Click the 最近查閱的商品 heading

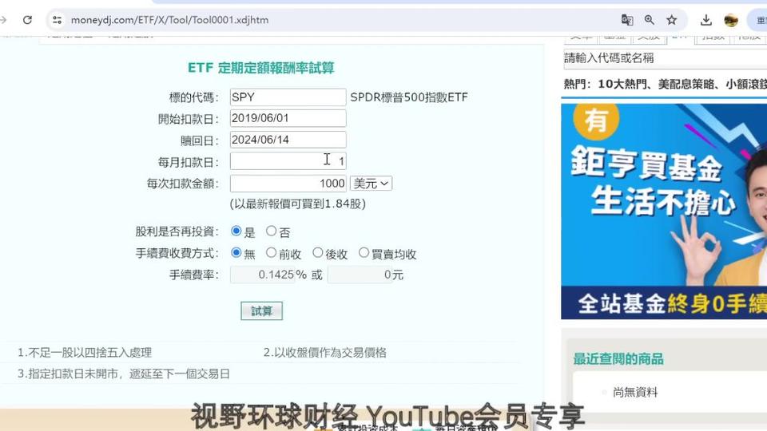(618, 359)
